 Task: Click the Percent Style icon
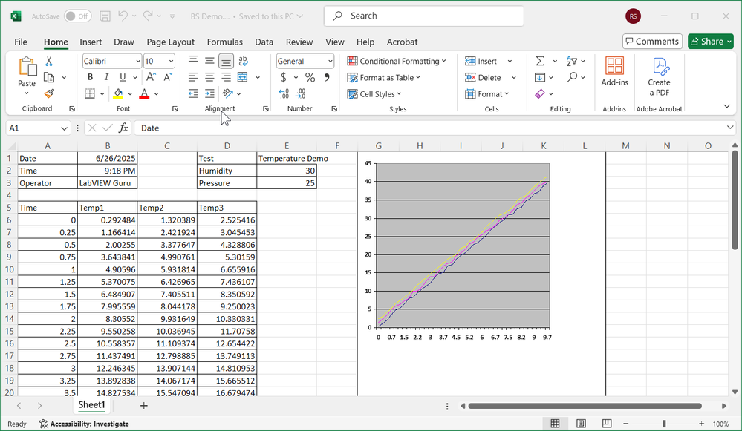click(x=310, y=77)
